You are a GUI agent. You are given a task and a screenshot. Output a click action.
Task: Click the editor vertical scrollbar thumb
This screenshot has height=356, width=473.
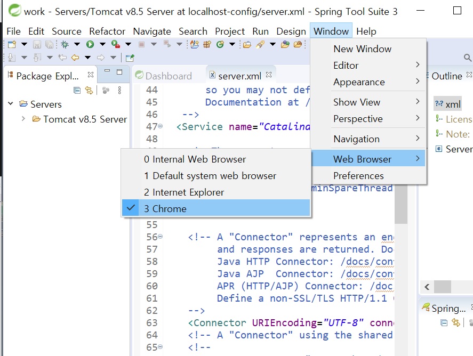(x=401, y=204)
